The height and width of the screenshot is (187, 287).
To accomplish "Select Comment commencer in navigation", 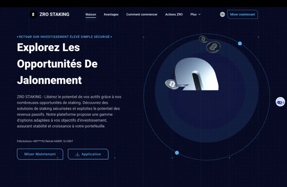I will click(x=142, y=14).
